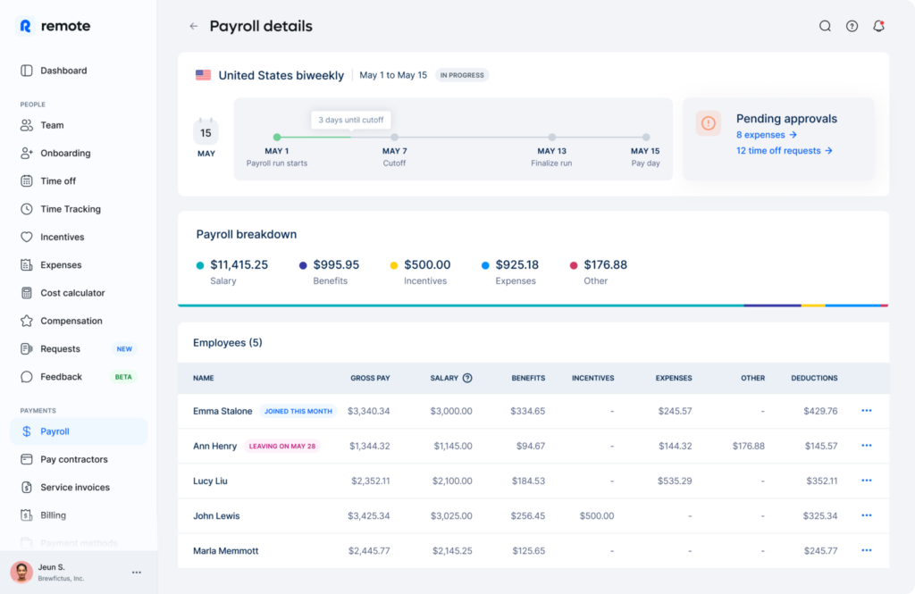Open the row actions menu for Emma Stalone
This screenshot has width=915, height=594.
click(865, 411)
